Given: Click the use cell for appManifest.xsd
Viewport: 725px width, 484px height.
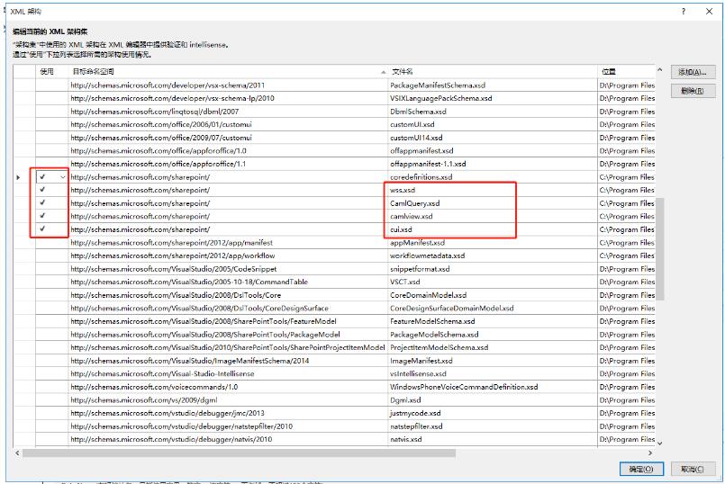Looking at the screenshot, I should 52,243.
